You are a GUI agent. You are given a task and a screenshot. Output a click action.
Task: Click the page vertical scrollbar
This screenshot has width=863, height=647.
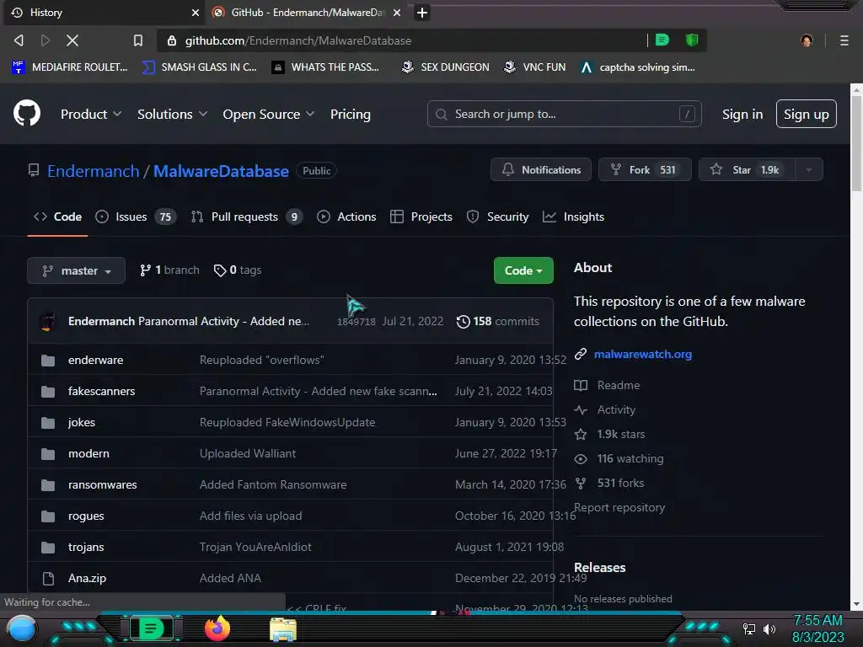point(856,143)
